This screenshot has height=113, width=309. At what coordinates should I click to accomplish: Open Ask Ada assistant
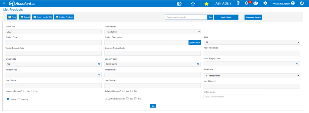[x=223, y=3]
